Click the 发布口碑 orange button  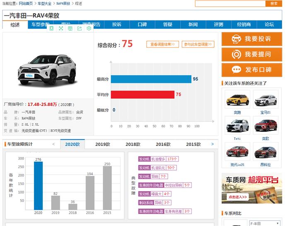pos(252,70)
